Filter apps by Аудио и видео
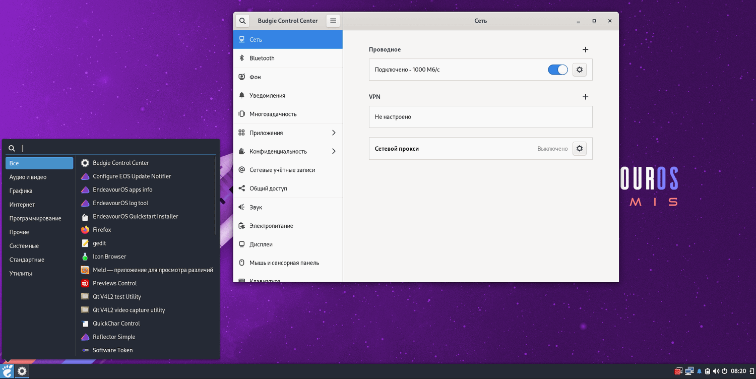The image size is (756, 379). (x=39, y=177)
